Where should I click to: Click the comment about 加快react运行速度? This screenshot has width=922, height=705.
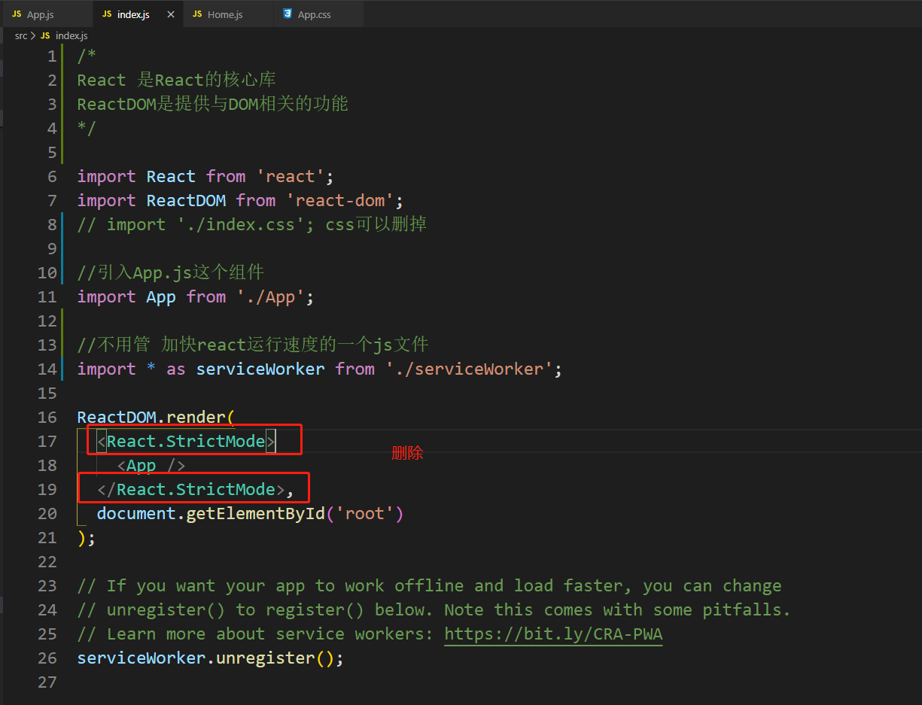pyautogui.click(x=253, y=345)
